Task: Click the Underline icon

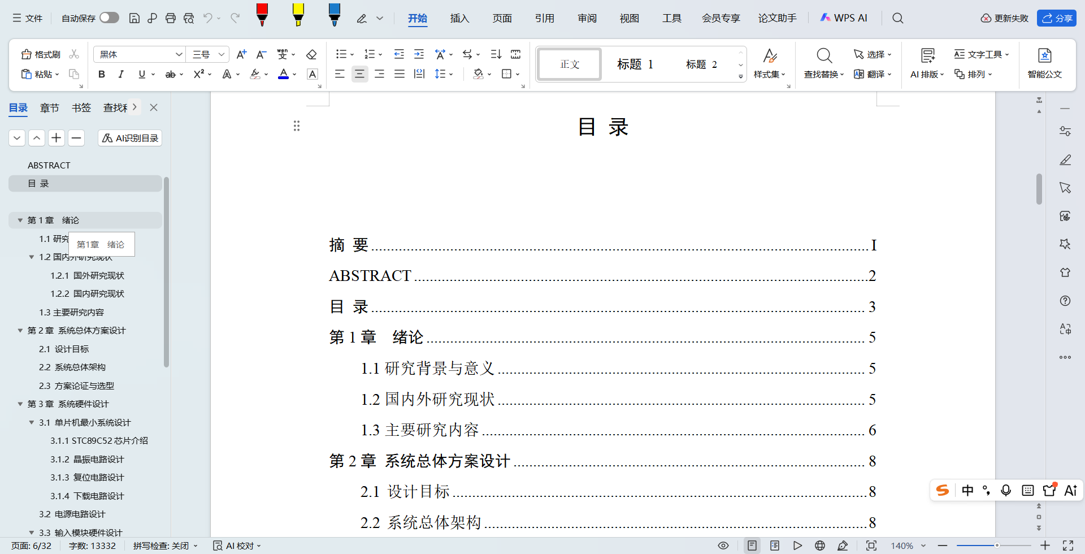Action: 142,74
